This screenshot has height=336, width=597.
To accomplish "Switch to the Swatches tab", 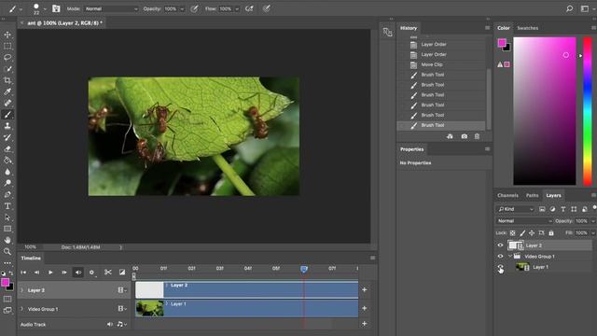I will (527, 28).
